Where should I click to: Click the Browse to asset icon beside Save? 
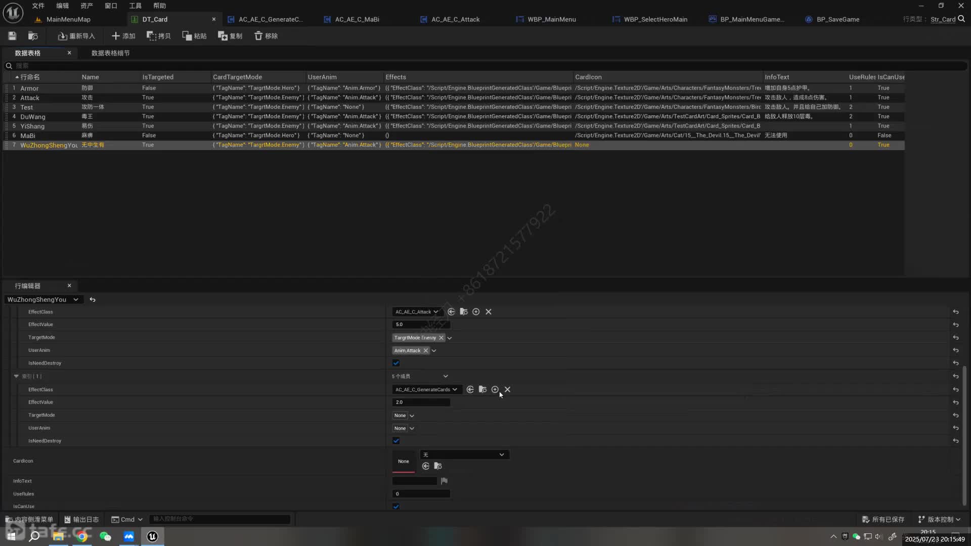33,36
